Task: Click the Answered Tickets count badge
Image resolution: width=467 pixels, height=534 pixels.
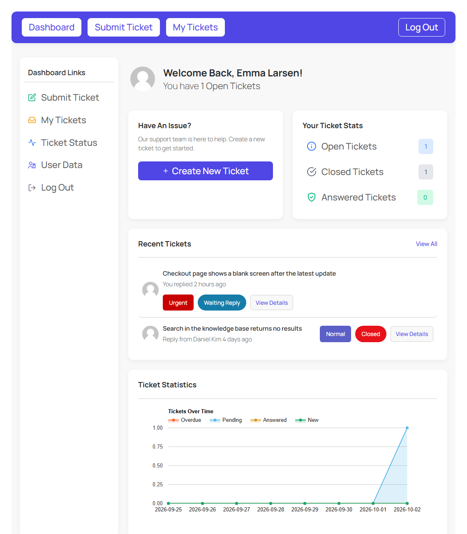Action: 425,198
